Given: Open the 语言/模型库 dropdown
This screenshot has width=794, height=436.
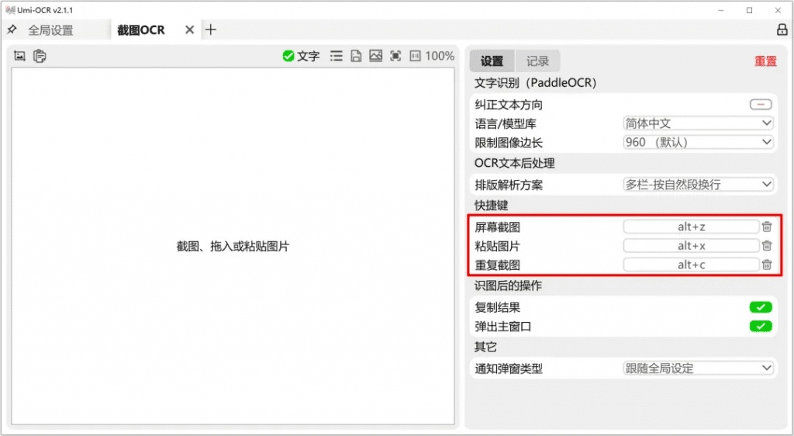Looking at the screenshot, I should 698,123.
